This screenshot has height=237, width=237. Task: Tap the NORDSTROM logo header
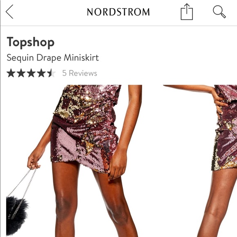118,12
